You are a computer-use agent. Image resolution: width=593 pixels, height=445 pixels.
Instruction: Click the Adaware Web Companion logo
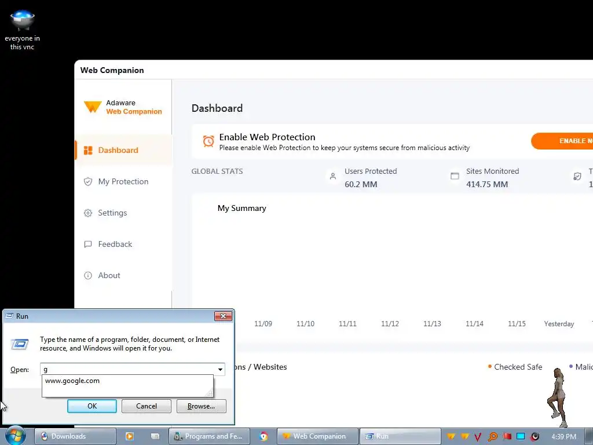(123, 107)
